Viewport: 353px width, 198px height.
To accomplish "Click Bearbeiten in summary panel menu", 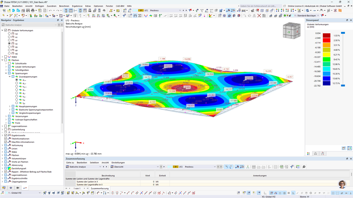I will coord(82,163).
